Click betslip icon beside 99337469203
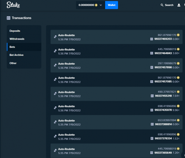185x158 pixels. pos(152,39)
